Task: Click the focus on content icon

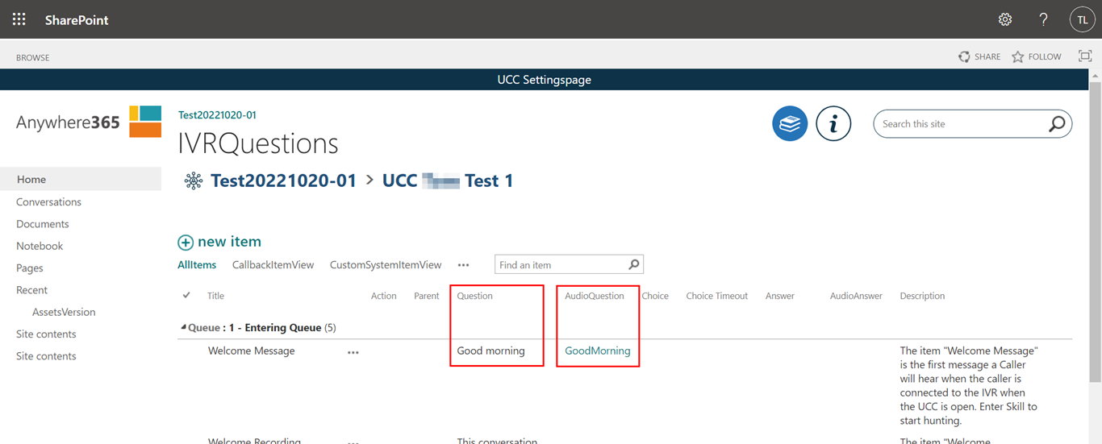Action: (x=1085, y=56)
